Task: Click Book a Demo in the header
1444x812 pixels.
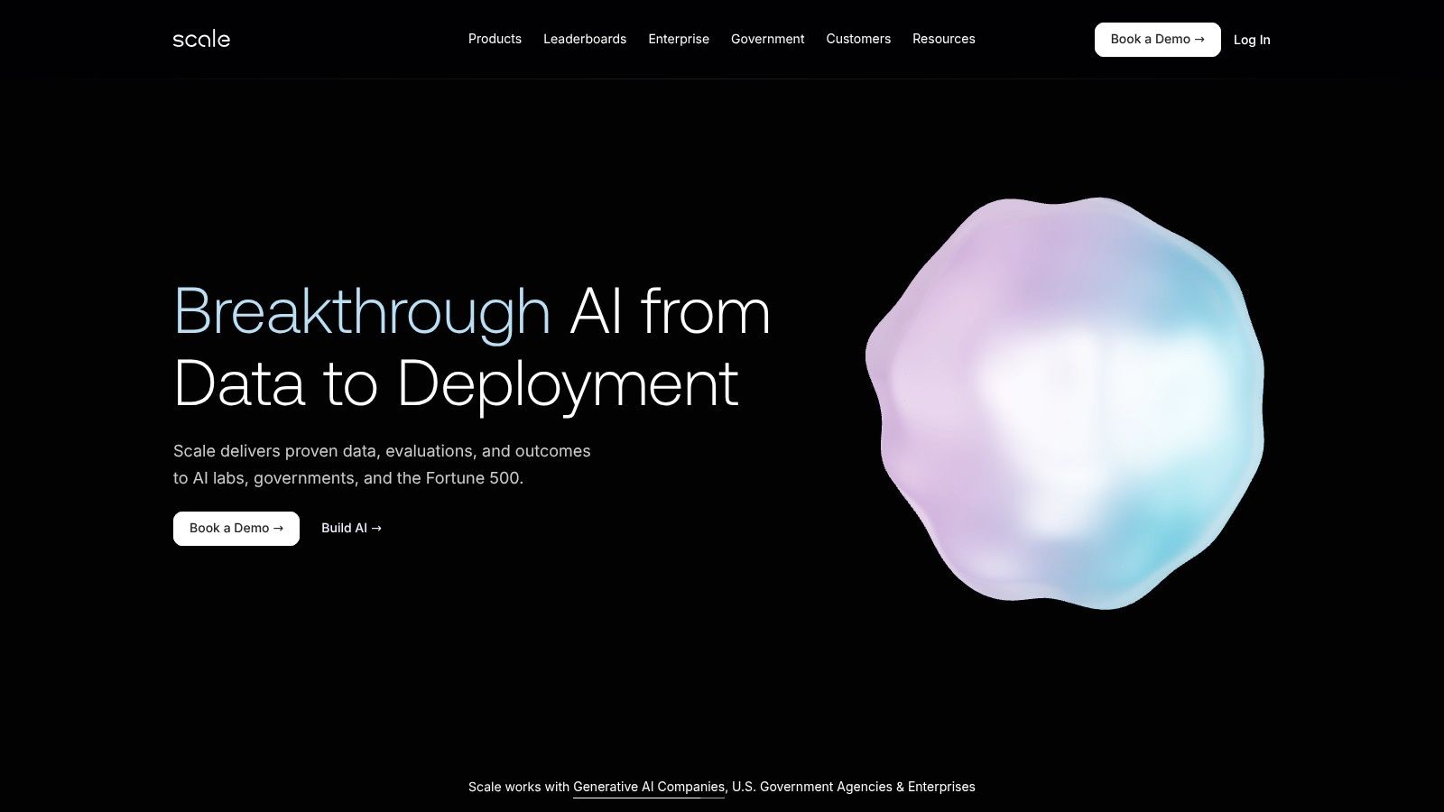Action: [x=1157, y=40]
